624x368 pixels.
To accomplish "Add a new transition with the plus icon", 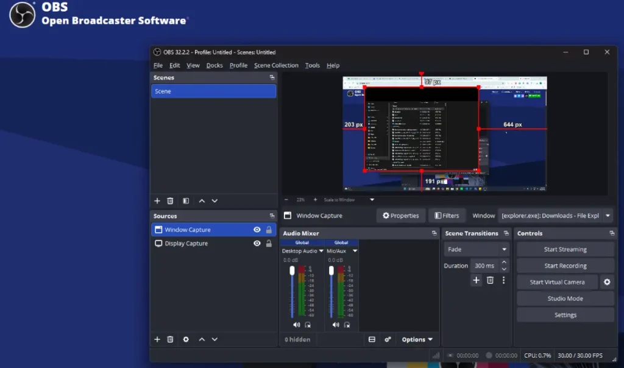I will coord(476,280).
